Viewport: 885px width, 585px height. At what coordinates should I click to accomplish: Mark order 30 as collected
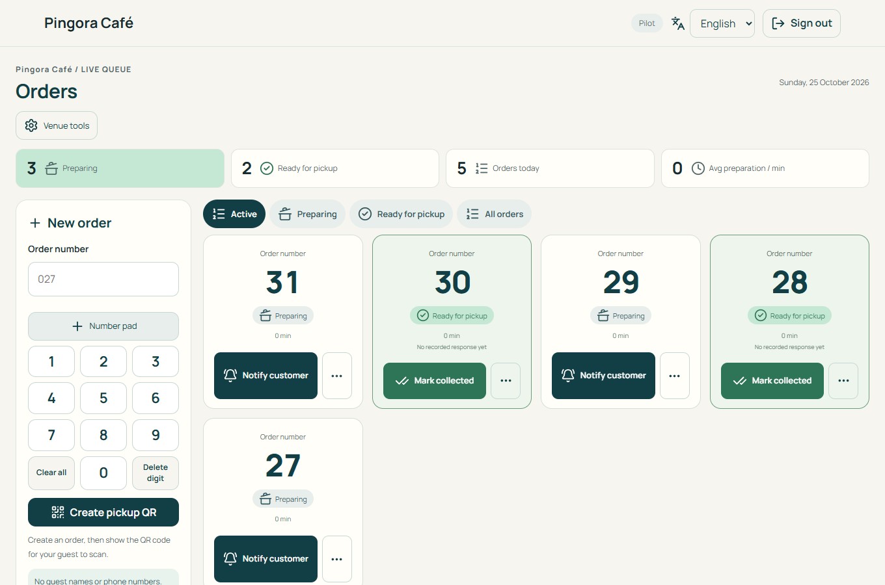[435, 381]
